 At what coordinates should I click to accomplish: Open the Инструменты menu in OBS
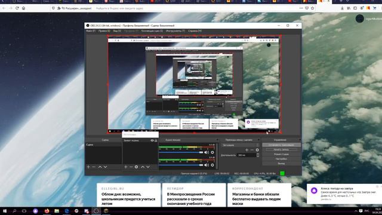coord(175,31)
